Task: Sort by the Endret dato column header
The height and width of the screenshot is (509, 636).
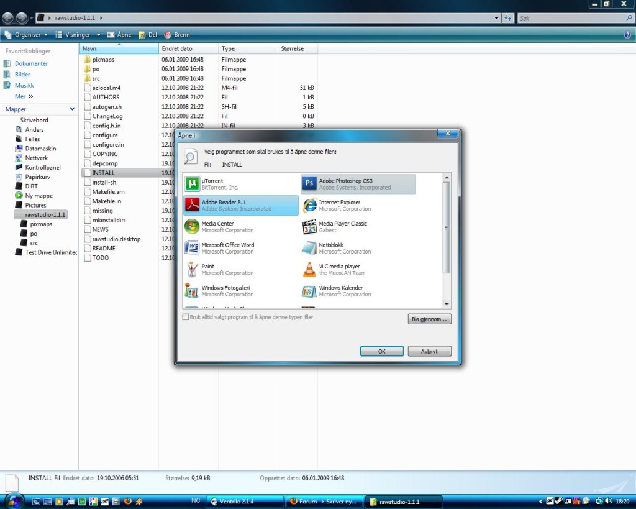Action: tap(188, 48)
